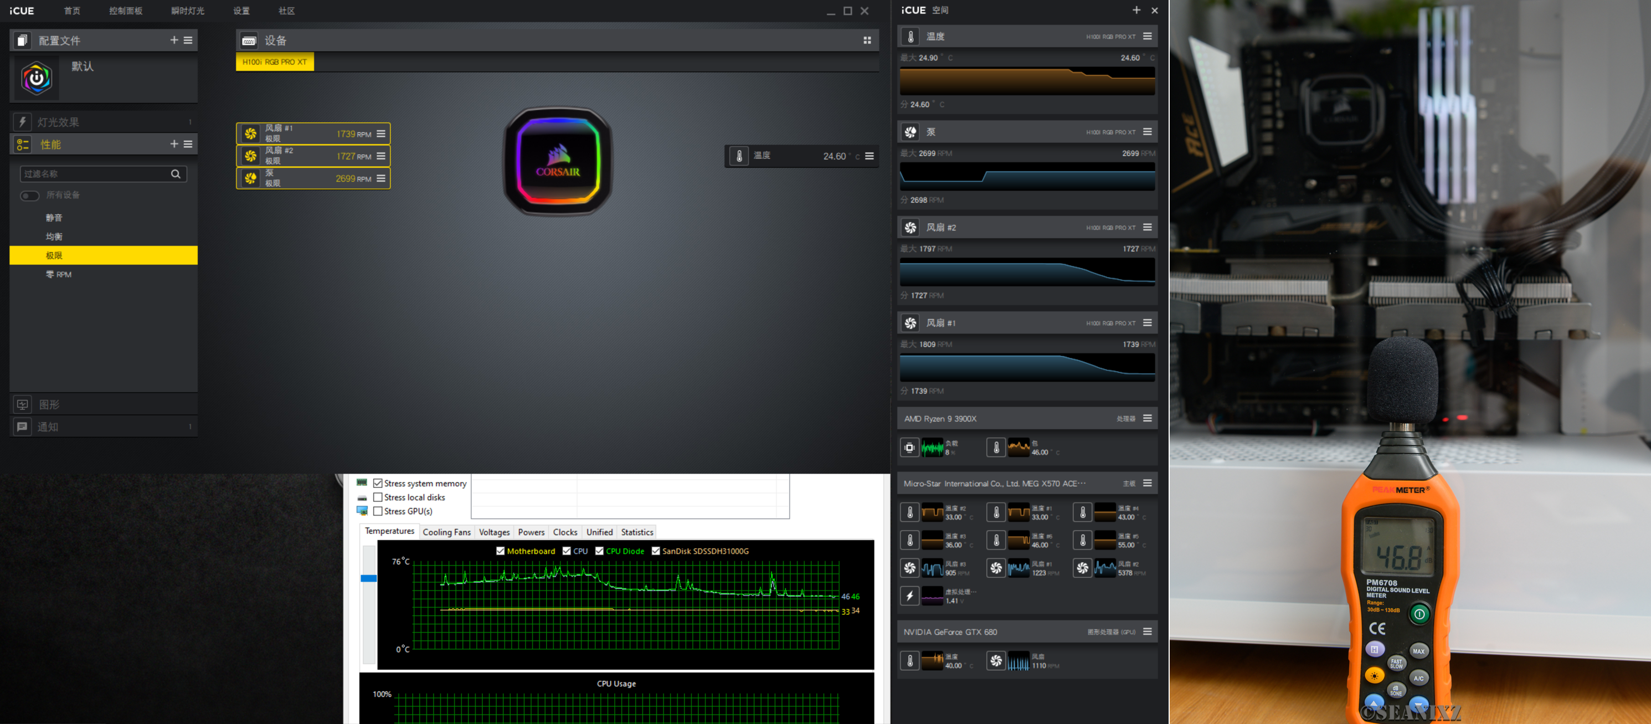Enable Stress GPU(s) checkbox

(x=378, y=511)
